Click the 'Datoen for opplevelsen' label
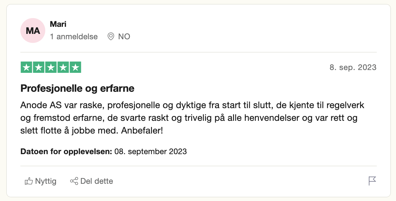Viewport: 396px width, 201px height. point(67,152)
